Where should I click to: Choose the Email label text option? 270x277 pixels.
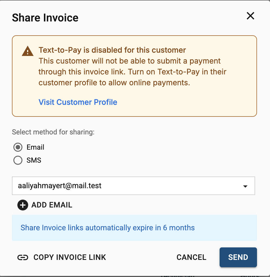click(x=35, y=147)
